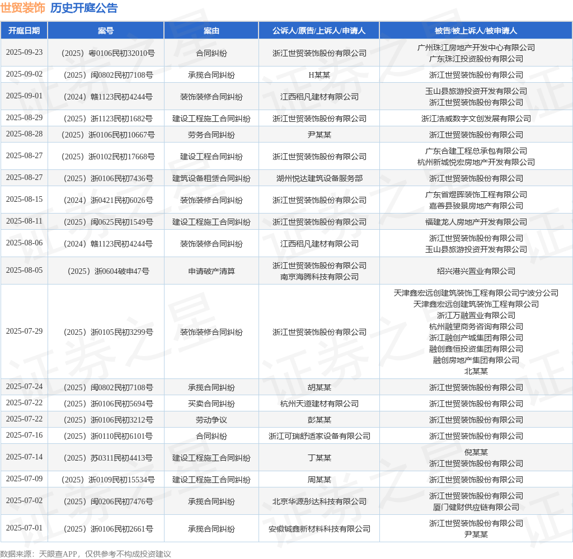Click plaintiff 浙江可瑞舒适家设备有限公司
573x559 pixels.
tap(319, 437)
